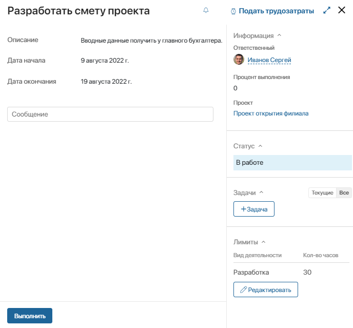Click the stopwatch icon beside Подать трудозатраты
Image resolution: width=353 pixels, height=328 pixels.
(x=233, y=11)
